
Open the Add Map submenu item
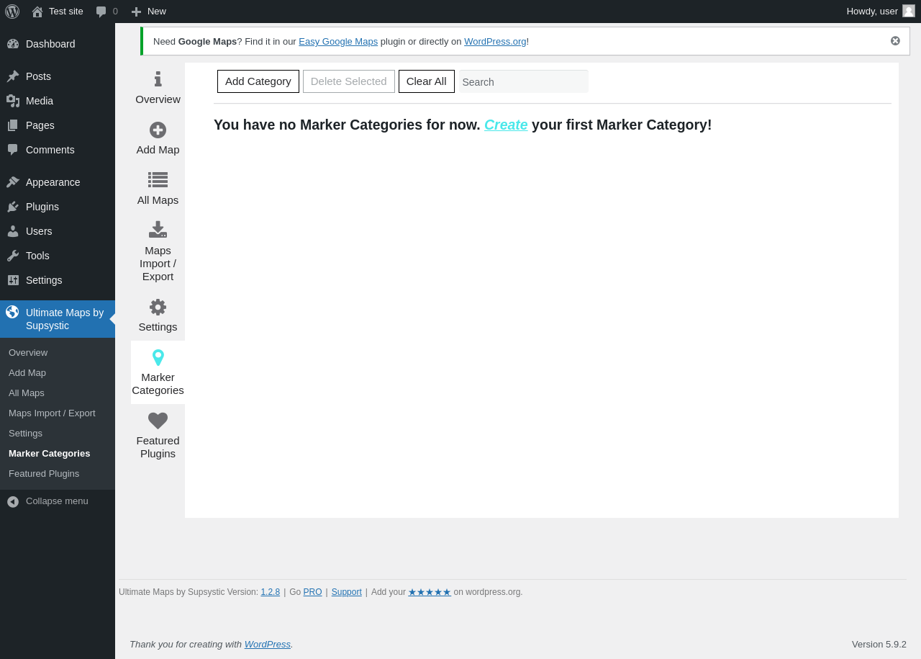click(27, 373)
